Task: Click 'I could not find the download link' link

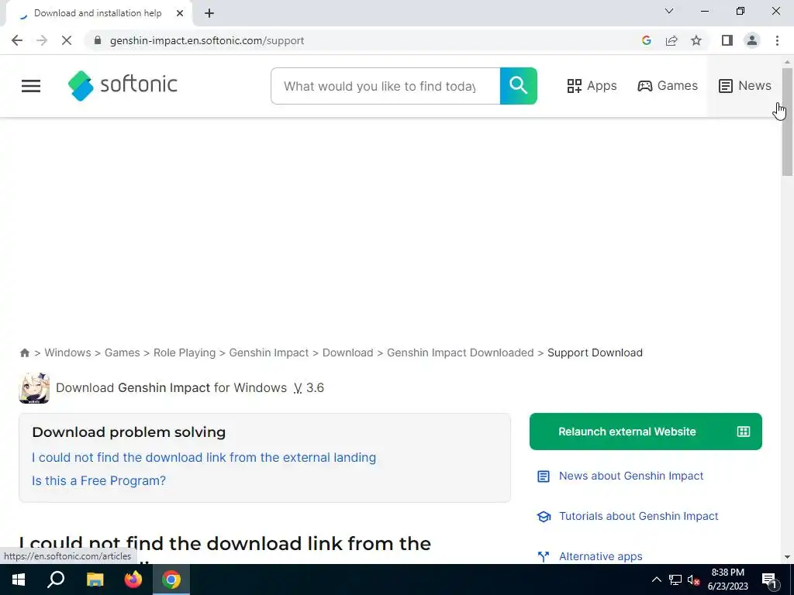Action: [204, 457]
